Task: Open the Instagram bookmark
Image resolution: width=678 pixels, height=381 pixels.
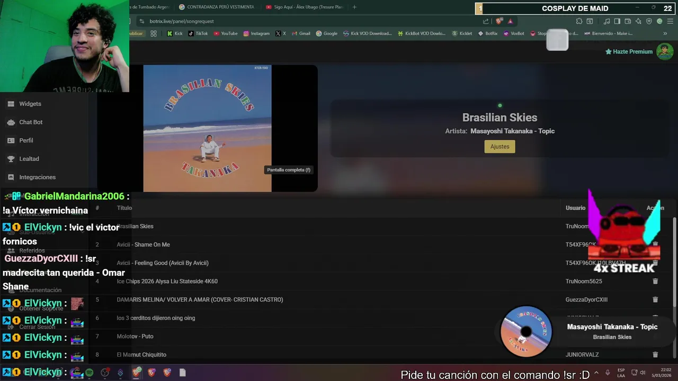Action: (256, 33)
